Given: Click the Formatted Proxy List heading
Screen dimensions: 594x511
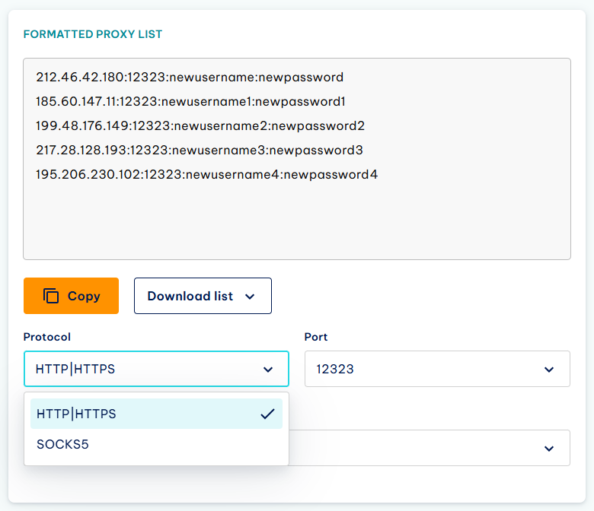Looking at the screenshot, I should tap(93, 34).
